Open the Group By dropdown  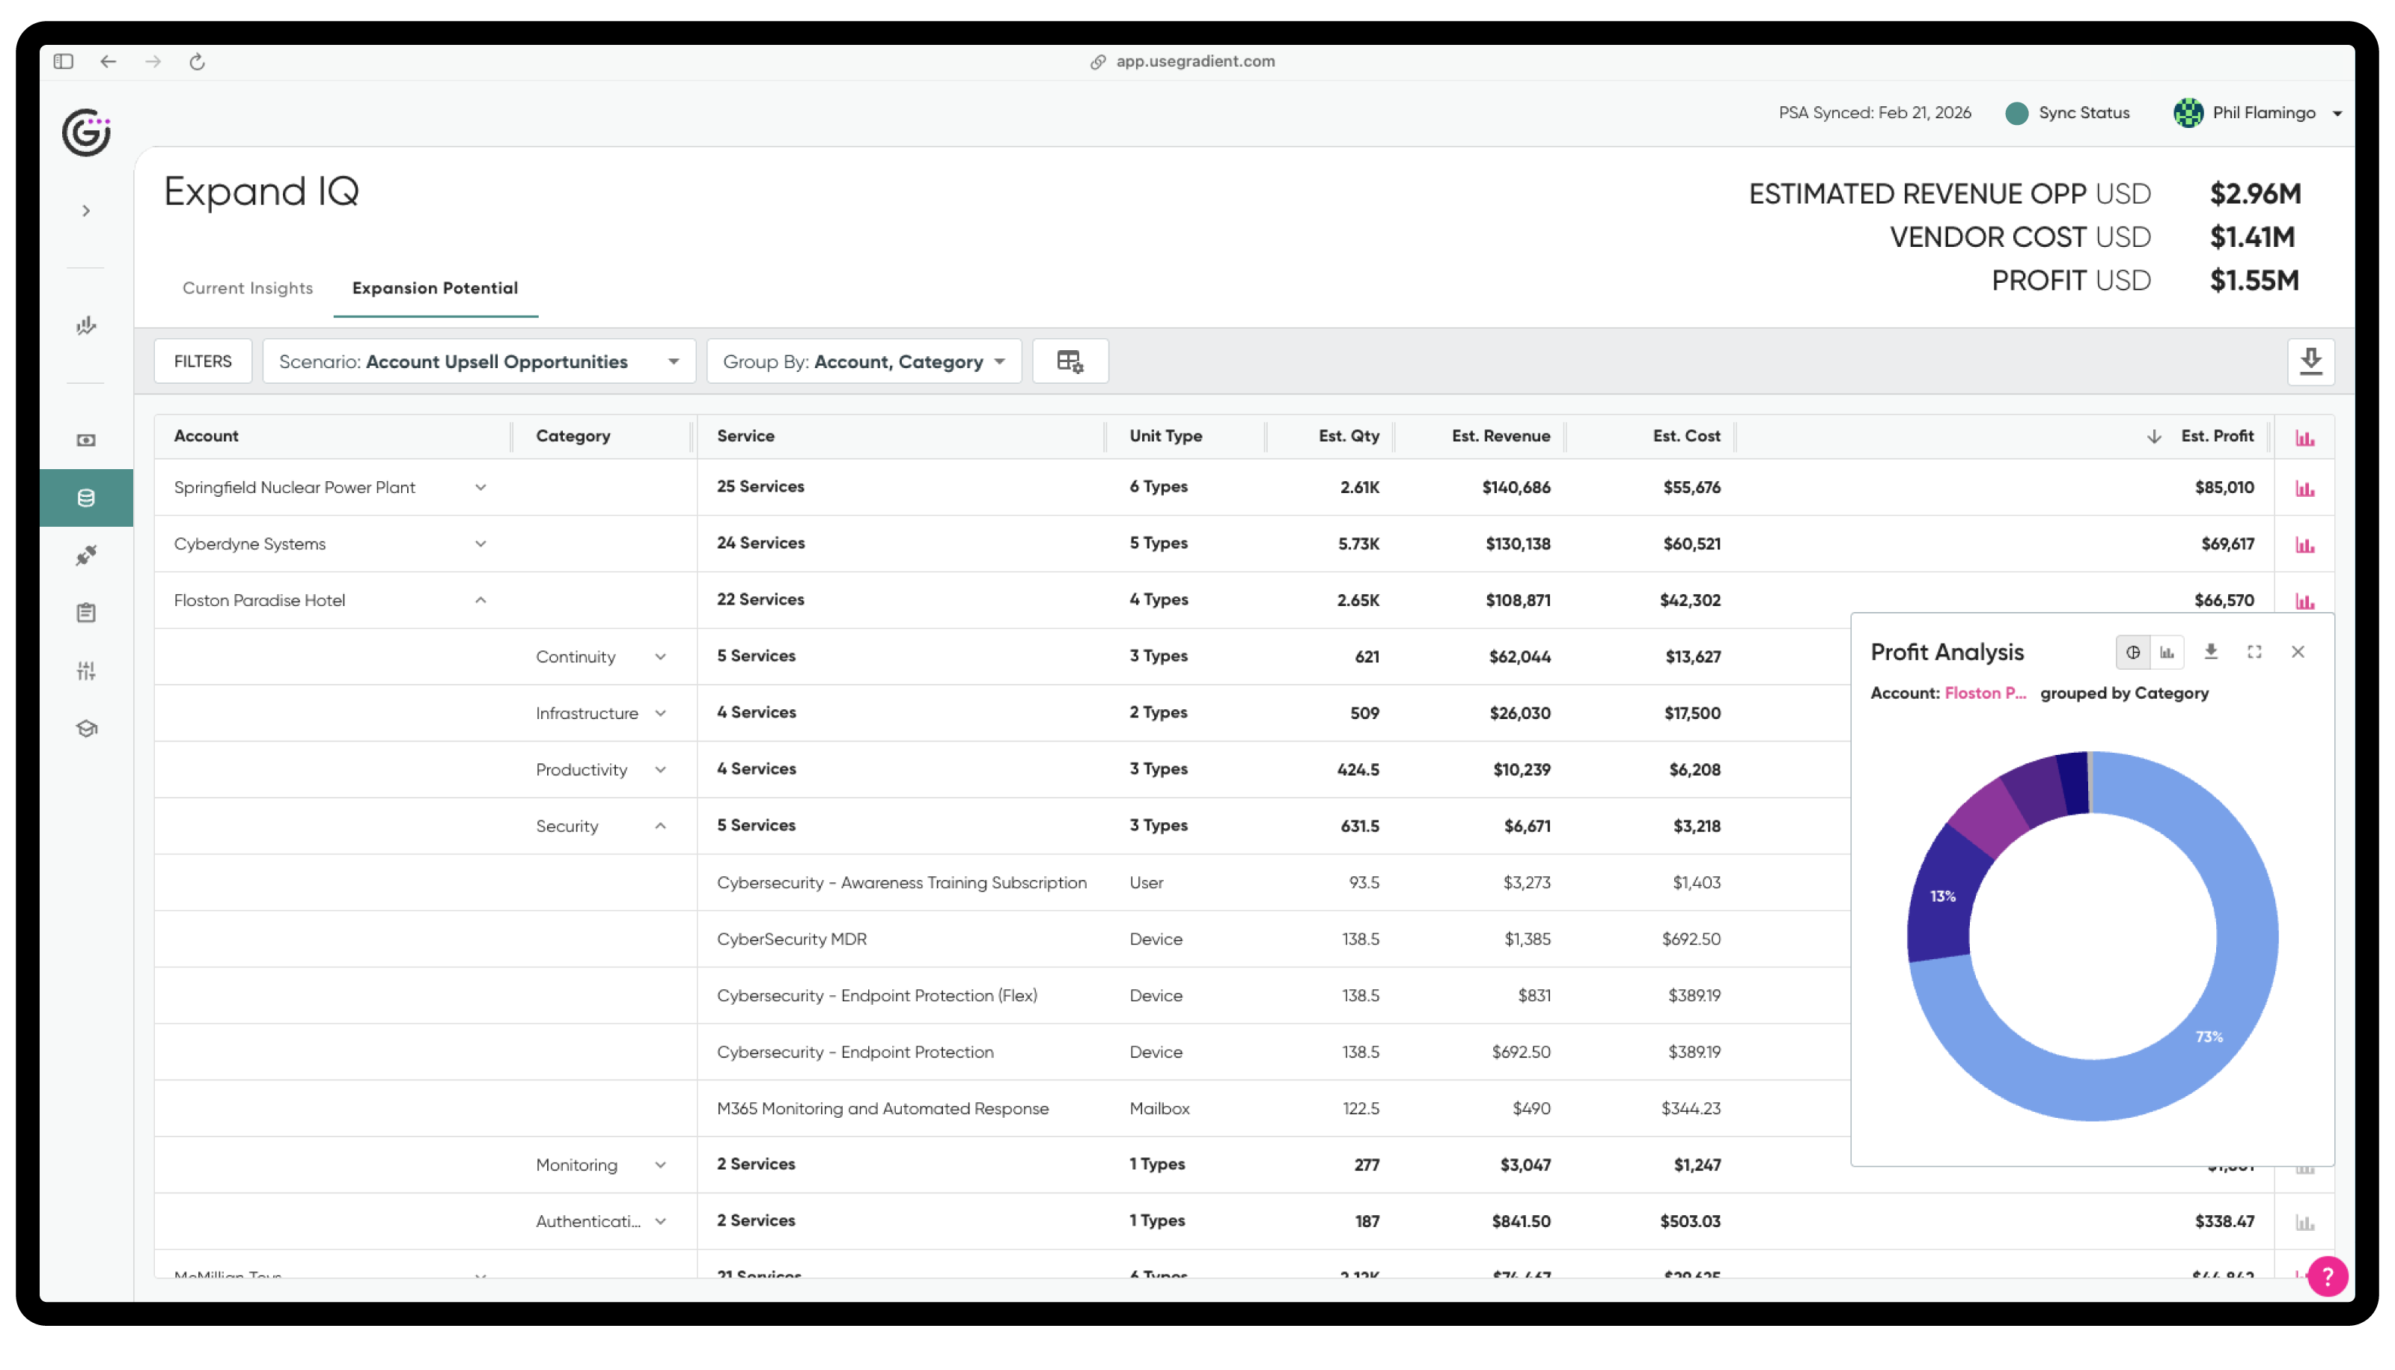pos(863,361)
